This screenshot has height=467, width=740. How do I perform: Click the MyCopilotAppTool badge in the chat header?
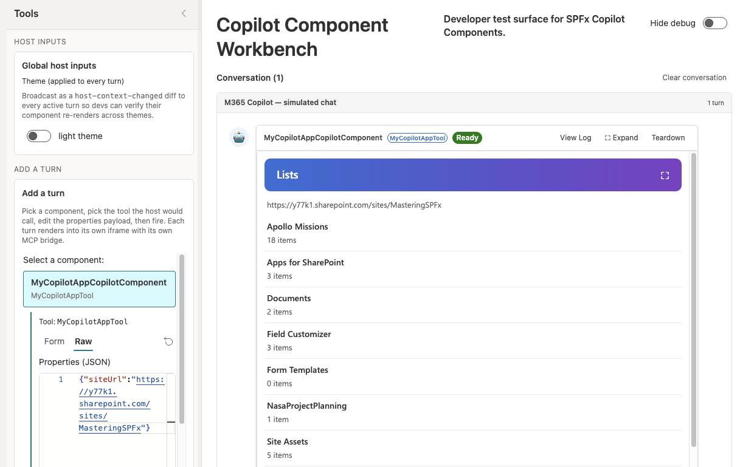coord(418,138)
